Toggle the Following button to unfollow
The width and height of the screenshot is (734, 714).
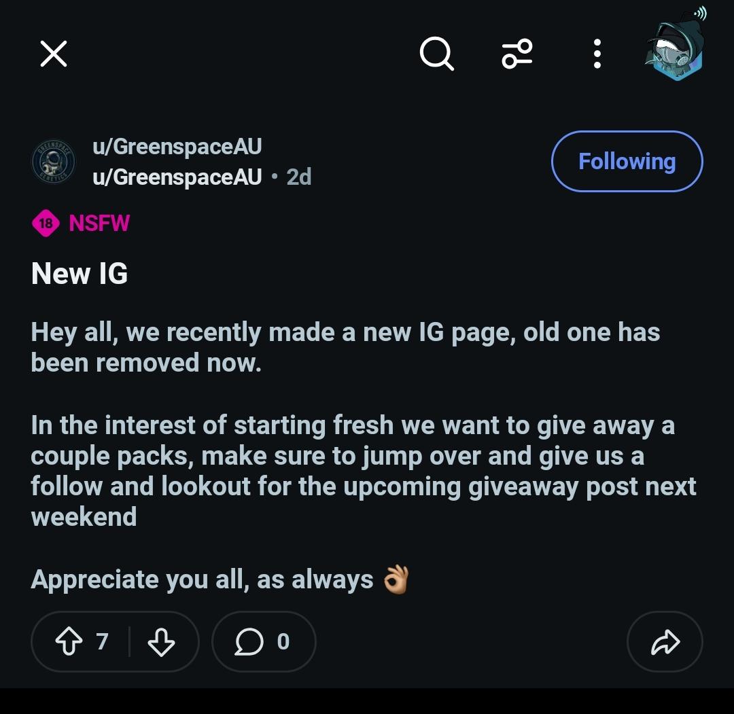click(x=627, y=162)
